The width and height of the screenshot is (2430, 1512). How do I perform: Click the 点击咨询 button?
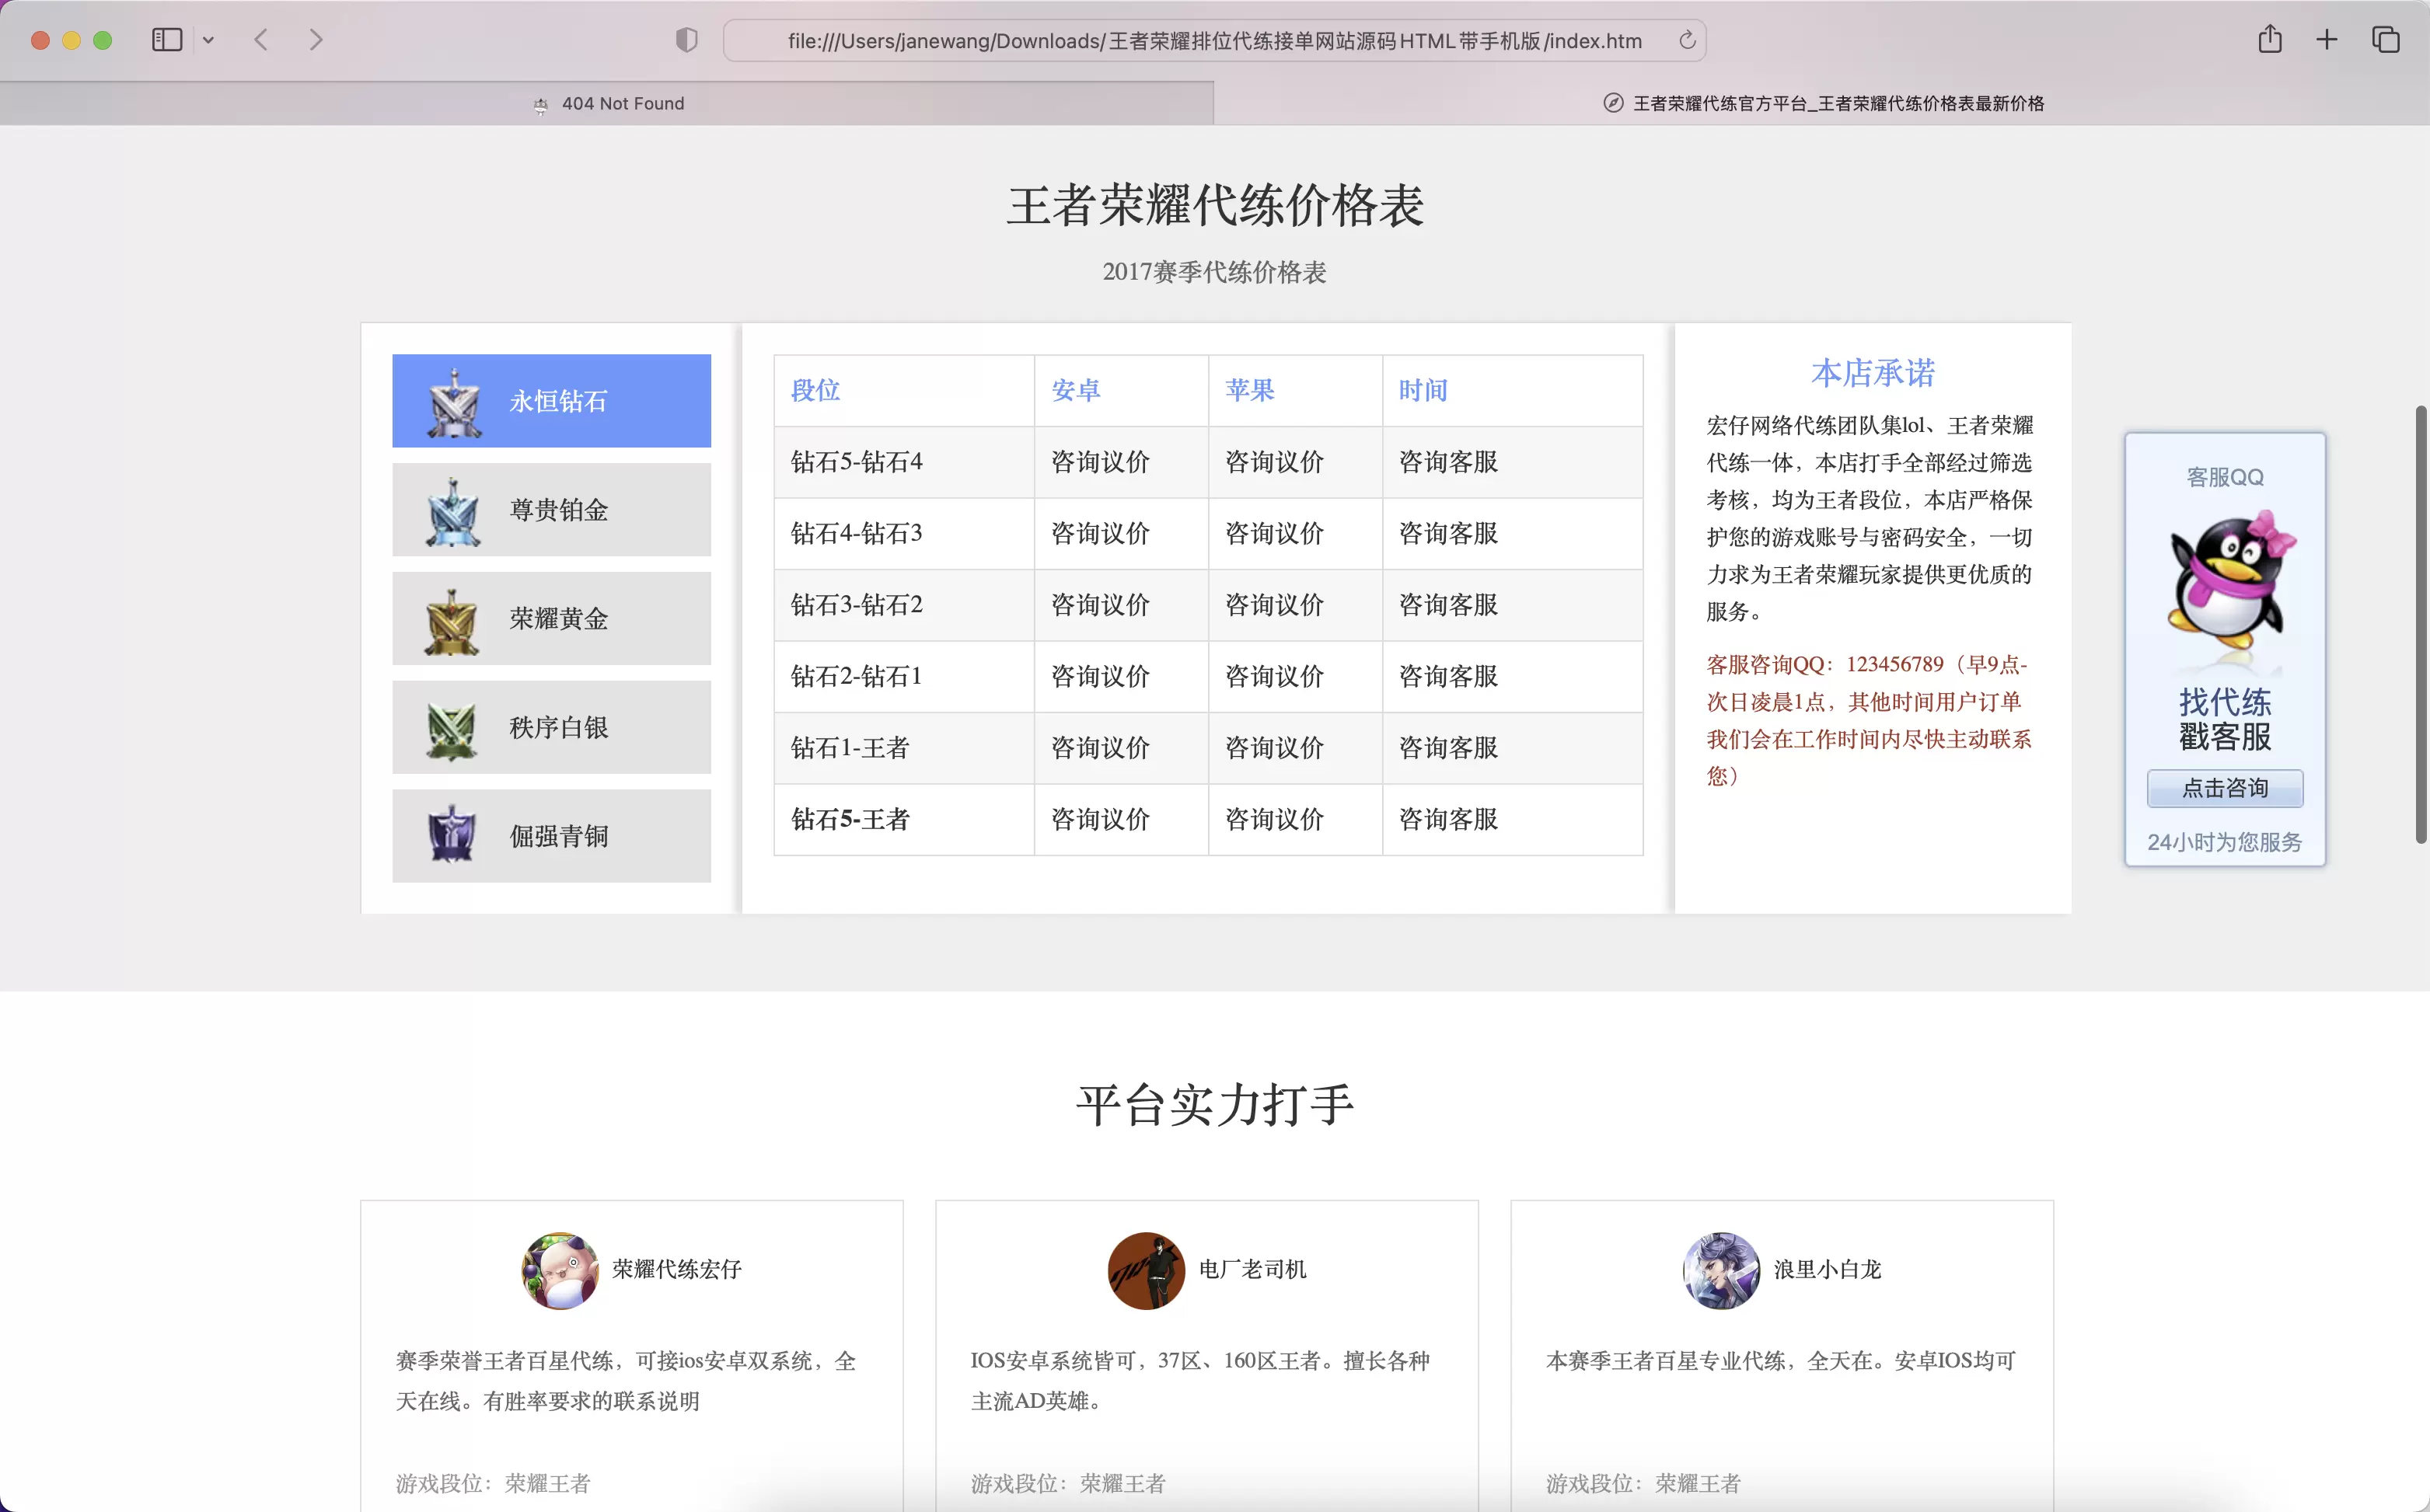(x=2225, y=788)
